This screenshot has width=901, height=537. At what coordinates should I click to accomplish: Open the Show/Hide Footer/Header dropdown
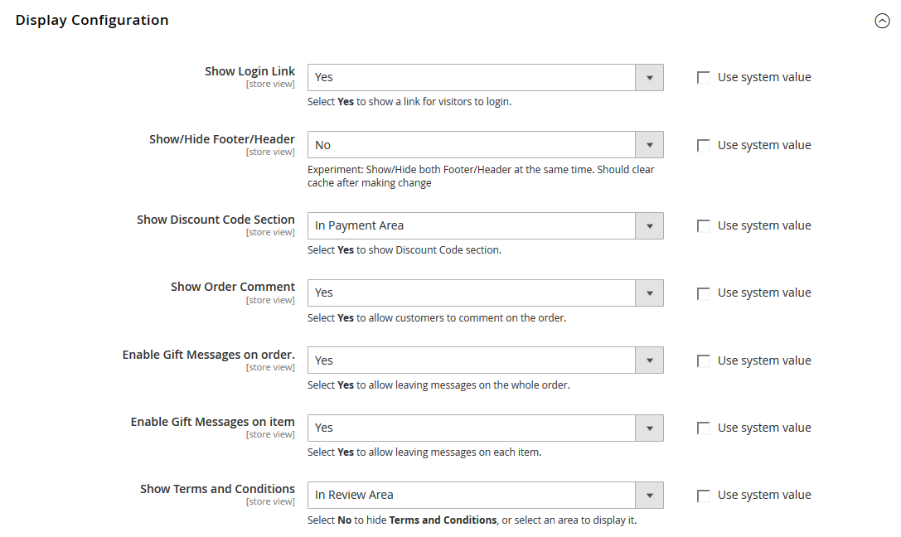pyautogui.click(x=485, y=145)
